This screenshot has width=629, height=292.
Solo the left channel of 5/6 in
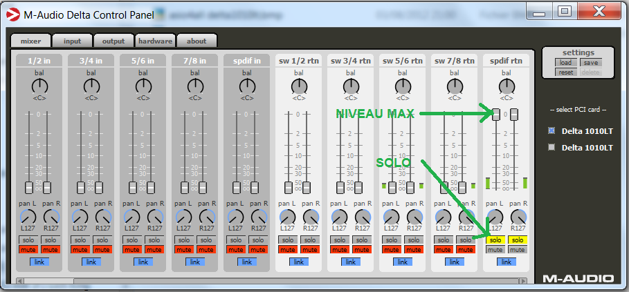[x=132, y=240]
